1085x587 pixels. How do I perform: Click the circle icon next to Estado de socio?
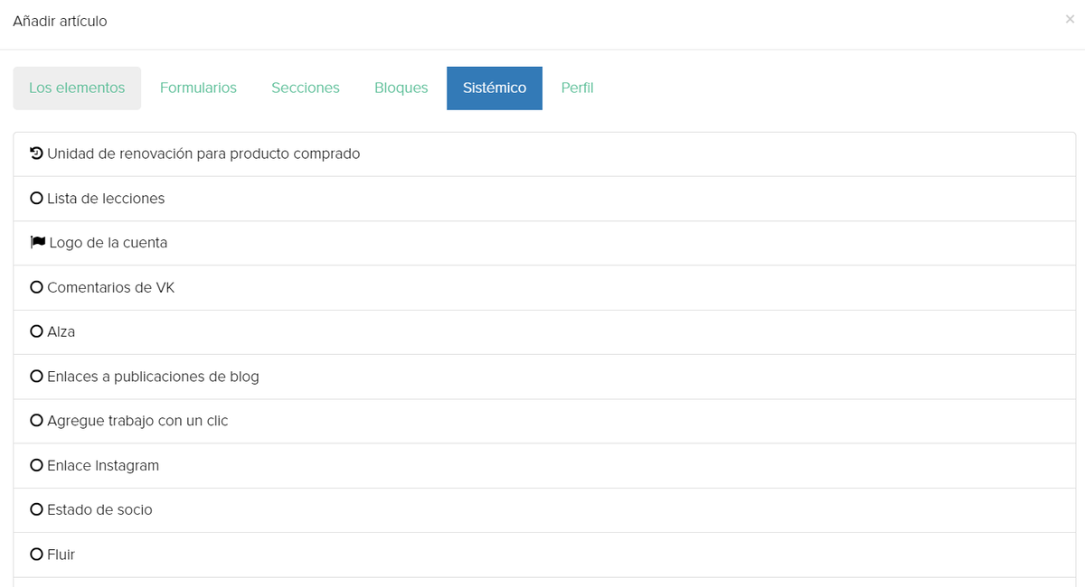[x=36, y=509]
